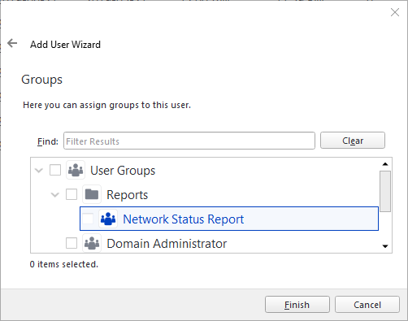Image resolution: width=408 pixels, height=321 pixels.
Task: Click the back arrow icon
Action: pyautogui.click(x=12, y=43)
